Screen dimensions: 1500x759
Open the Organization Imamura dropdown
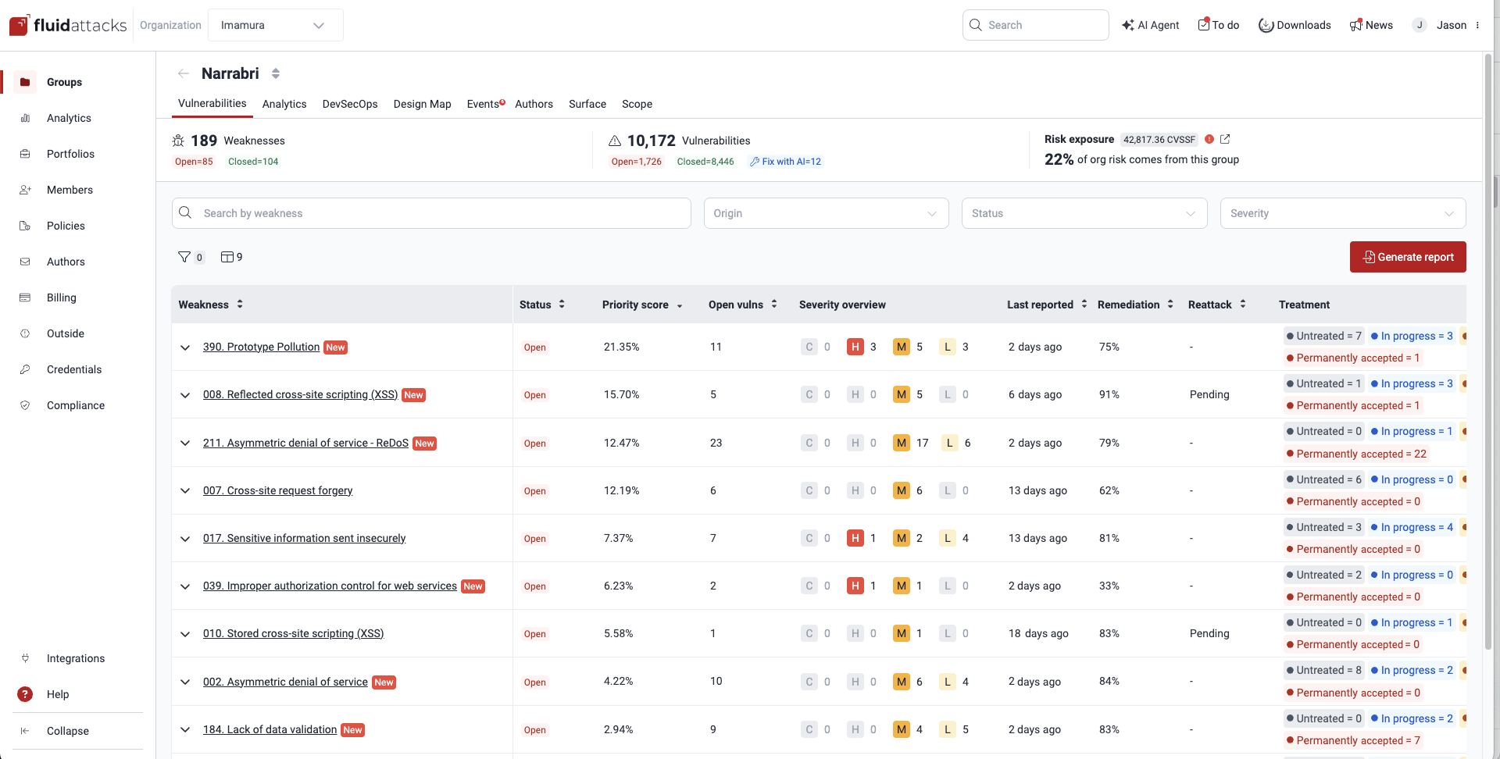point(276,25)
